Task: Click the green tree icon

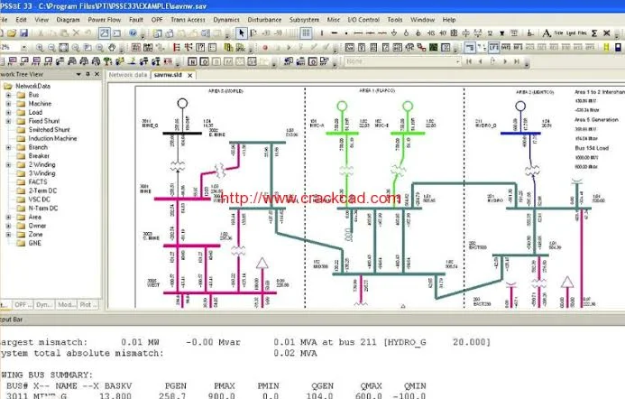Action: (x=107, y=62)
